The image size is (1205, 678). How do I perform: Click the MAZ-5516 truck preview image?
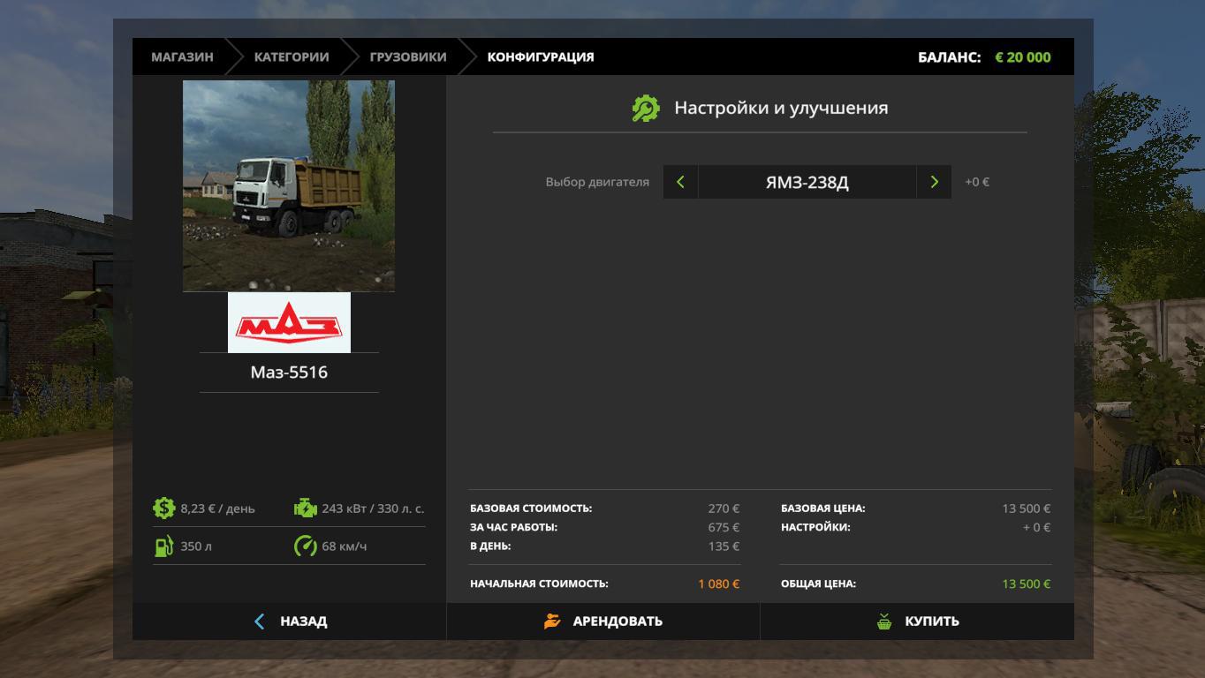289,185
